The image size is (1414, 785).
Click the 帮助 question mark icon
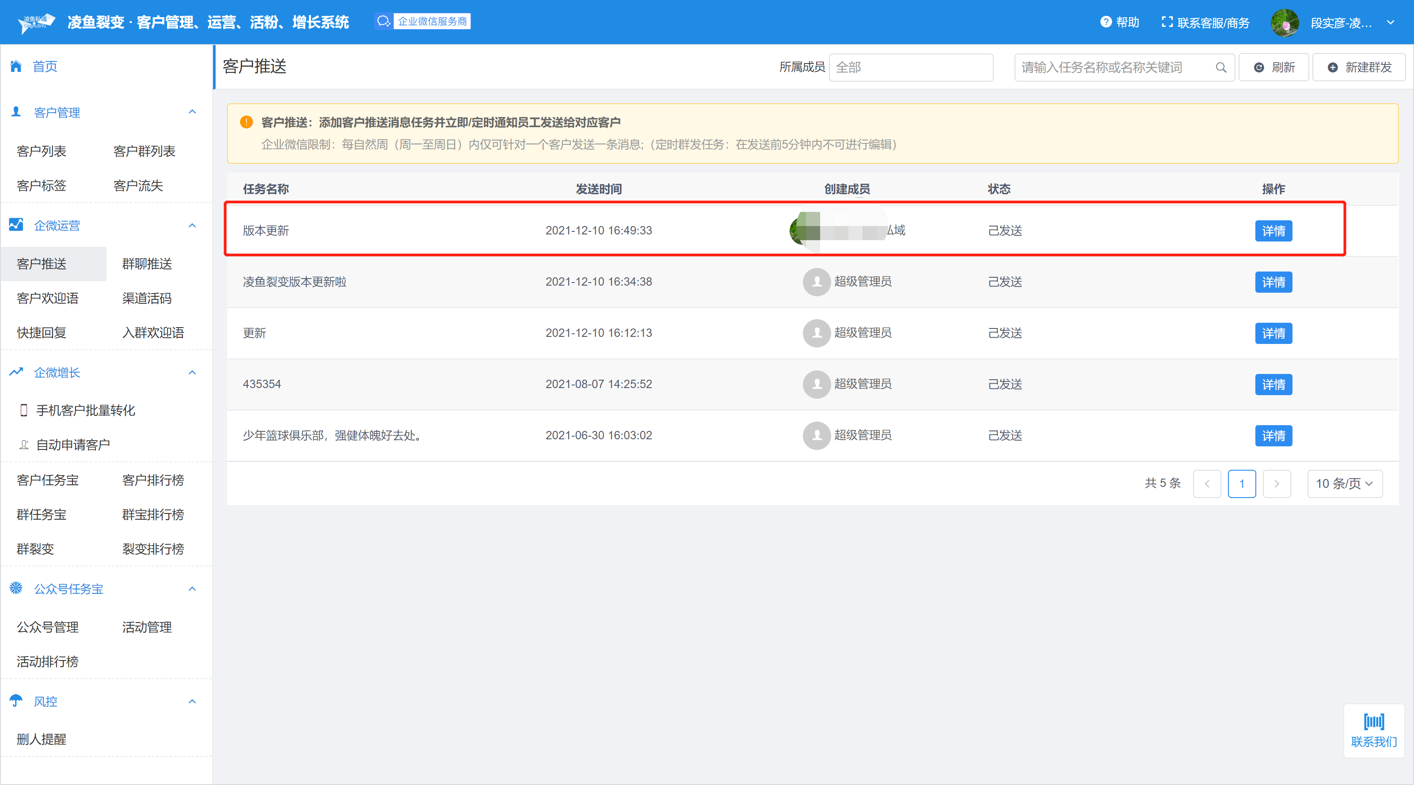point(1106,22)
